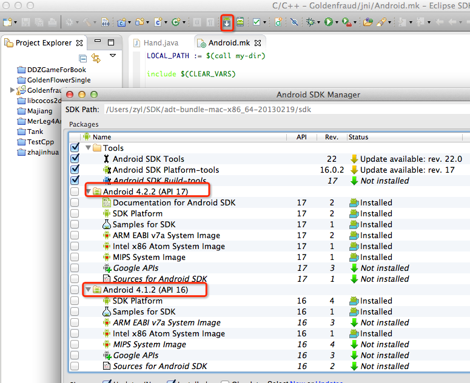This screenshot has height=383, width=470.
Task: Maximize the Project Explorer view
Action: point(111,42)
